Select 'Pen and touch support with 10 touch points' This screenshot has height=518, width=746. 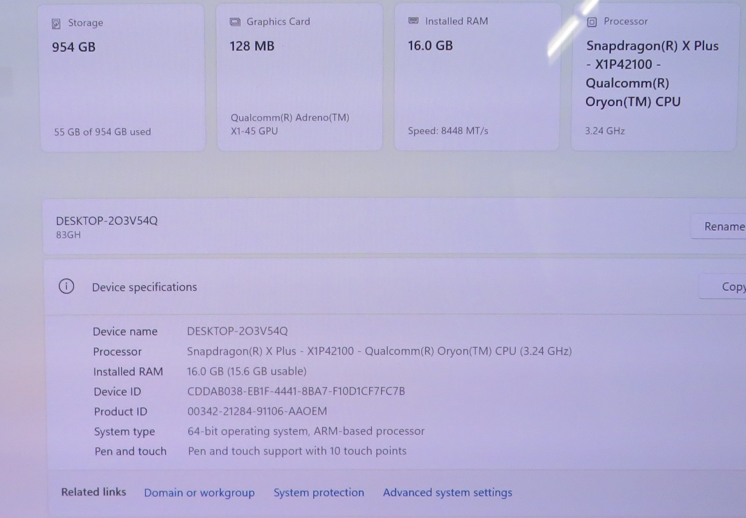(297, 451)
